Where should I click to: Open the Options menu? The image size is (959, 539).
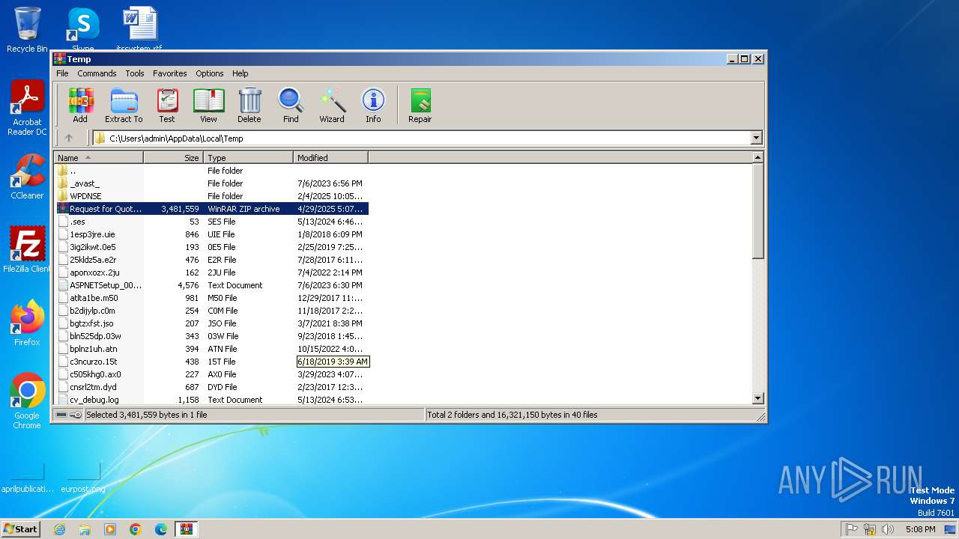coord(210,73)
